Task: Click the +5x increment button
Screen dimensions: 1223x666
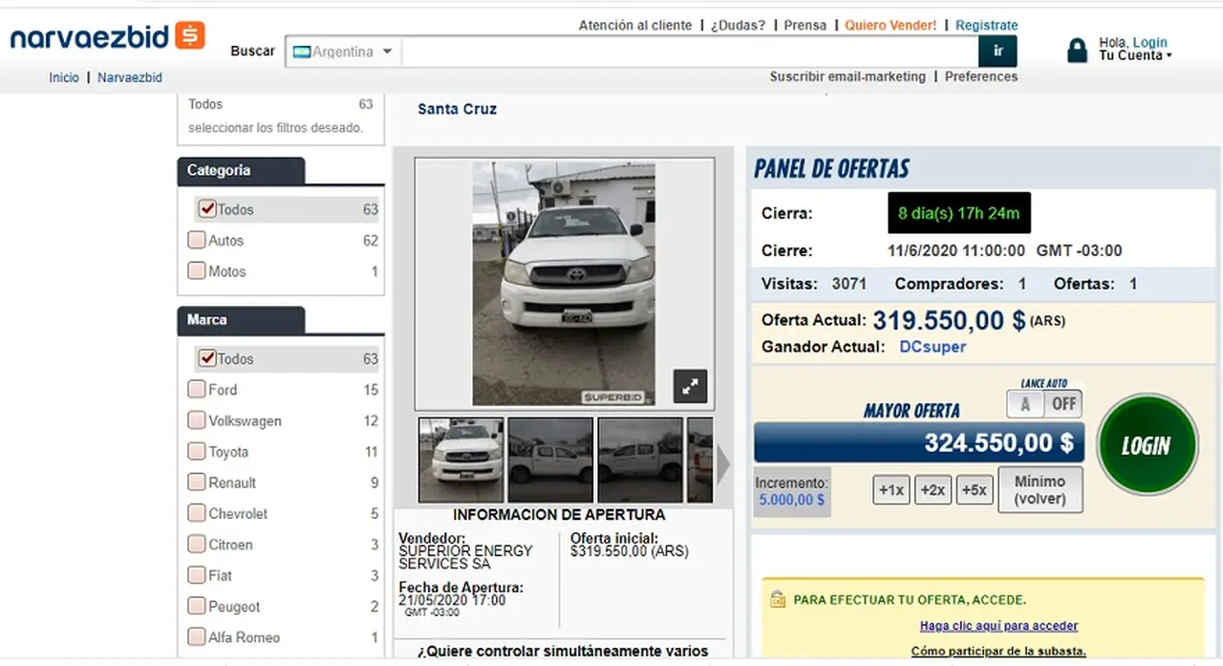Action: click(975, 490)
